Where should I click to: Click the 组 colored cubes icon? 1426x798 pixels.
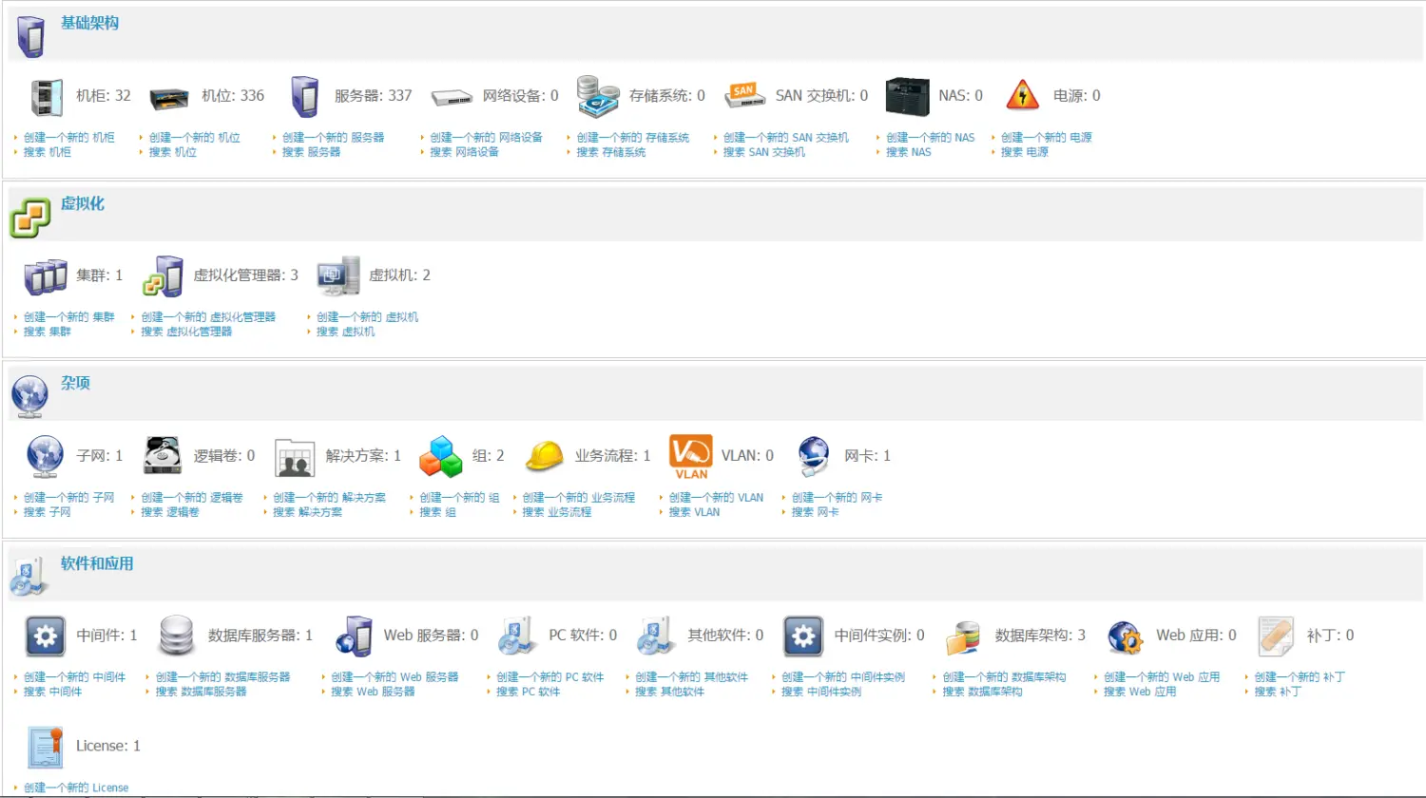tap(441, 456)
